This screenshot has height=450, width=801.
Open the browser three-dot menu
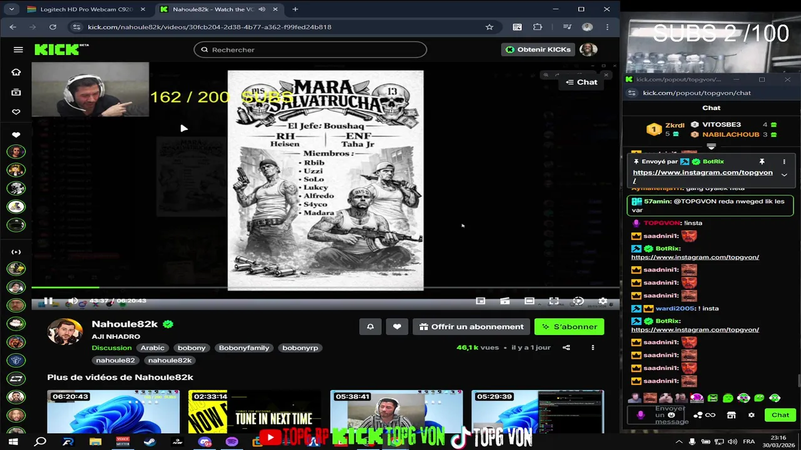[x=607, y=27]
